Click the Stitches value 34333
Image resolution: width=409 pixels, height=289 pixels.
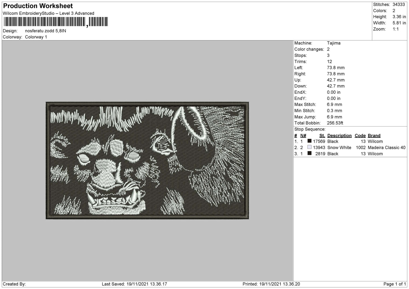click(x=399, y=5)
